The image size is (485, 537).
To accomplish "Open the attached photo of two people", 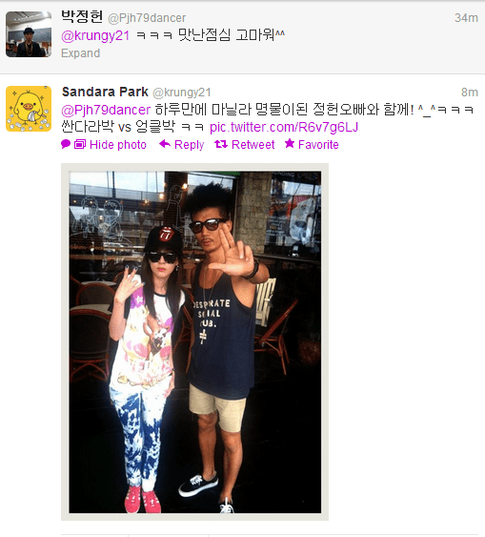I will pos(195,341).
